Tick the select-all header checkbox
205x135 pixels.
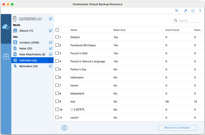coord(57,30)
